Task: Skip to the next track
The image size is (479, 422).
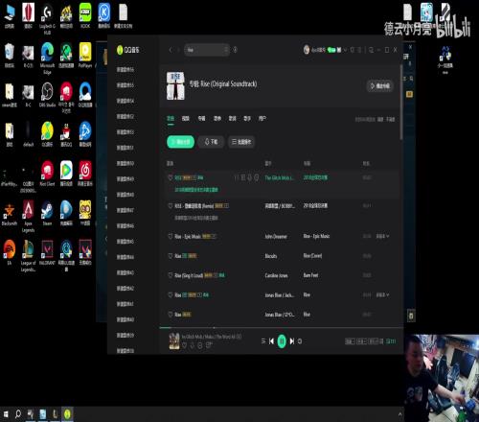Action: (x=292, y=341)
